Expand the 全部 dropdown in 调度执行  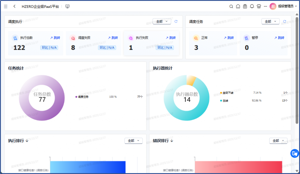162,21
